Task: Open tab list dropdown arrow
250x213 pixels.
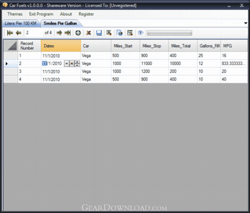Action: (246, 23)
